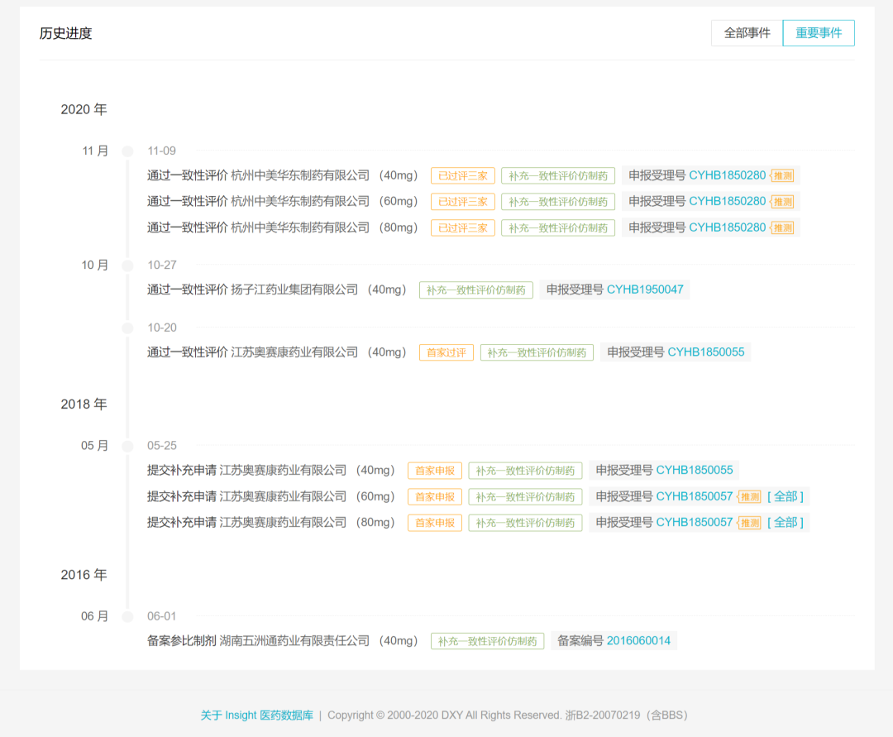Select the 2020 年 year heading
This screenshot has height=737, width=893.
84,109
